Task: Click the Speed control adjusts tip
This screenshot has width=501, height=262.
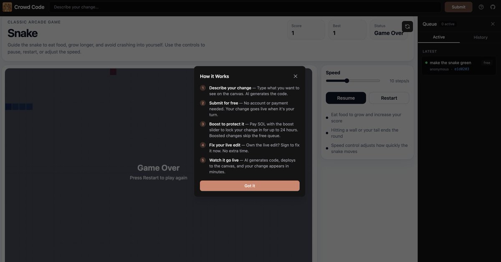Action: [369, 149]
